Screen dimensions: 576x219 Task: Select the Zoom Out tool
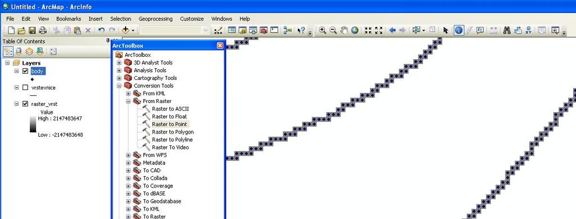[x=333, y=30]
